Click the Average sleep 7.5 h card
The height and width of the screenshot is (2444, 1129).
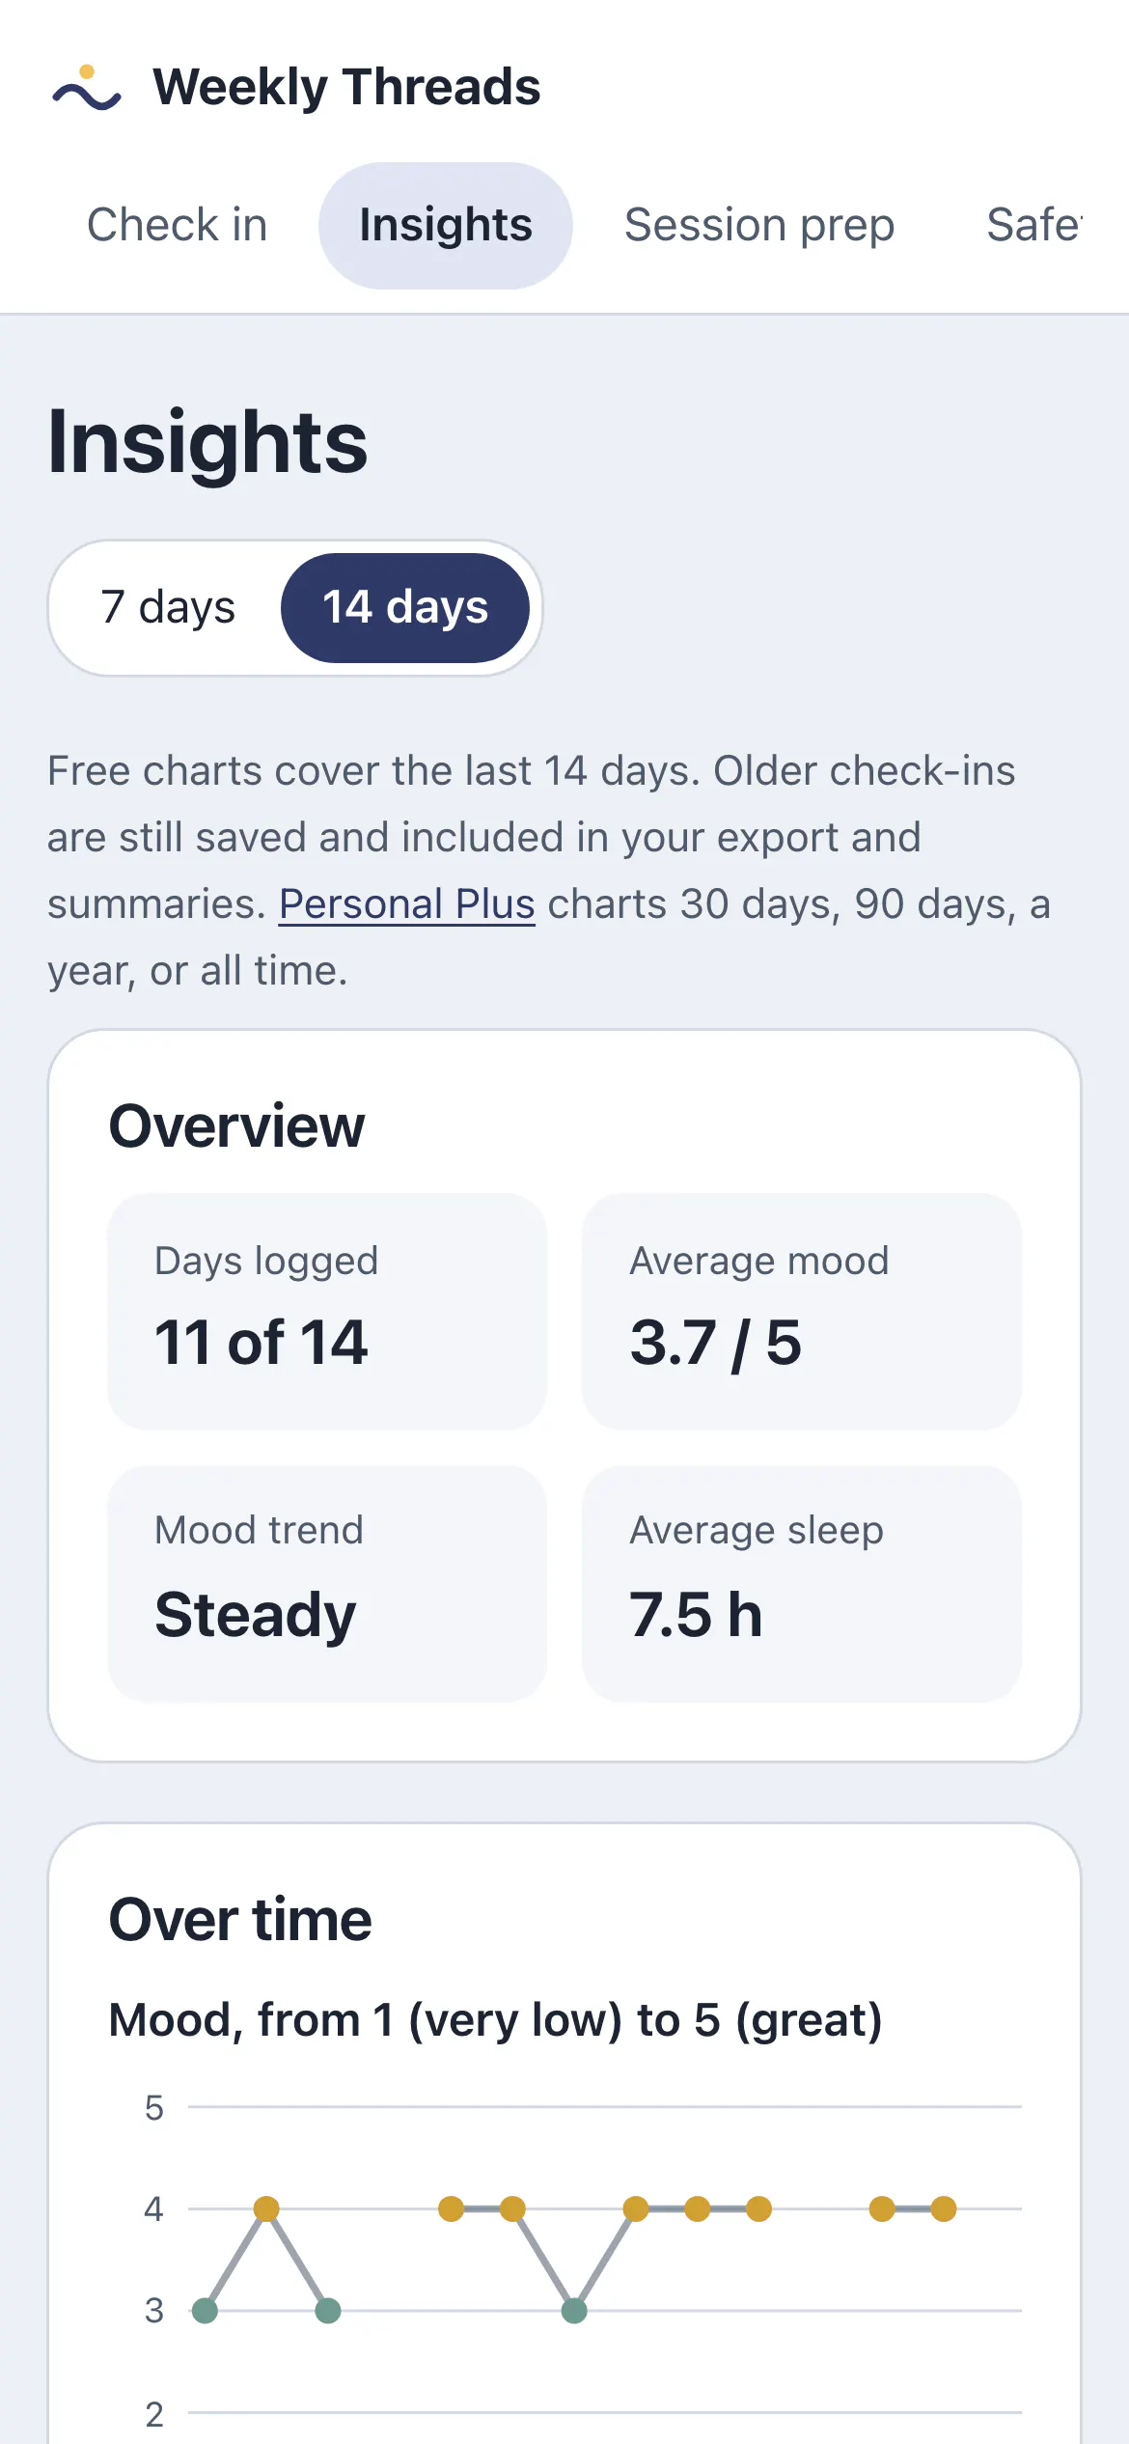click(801, 1583)
